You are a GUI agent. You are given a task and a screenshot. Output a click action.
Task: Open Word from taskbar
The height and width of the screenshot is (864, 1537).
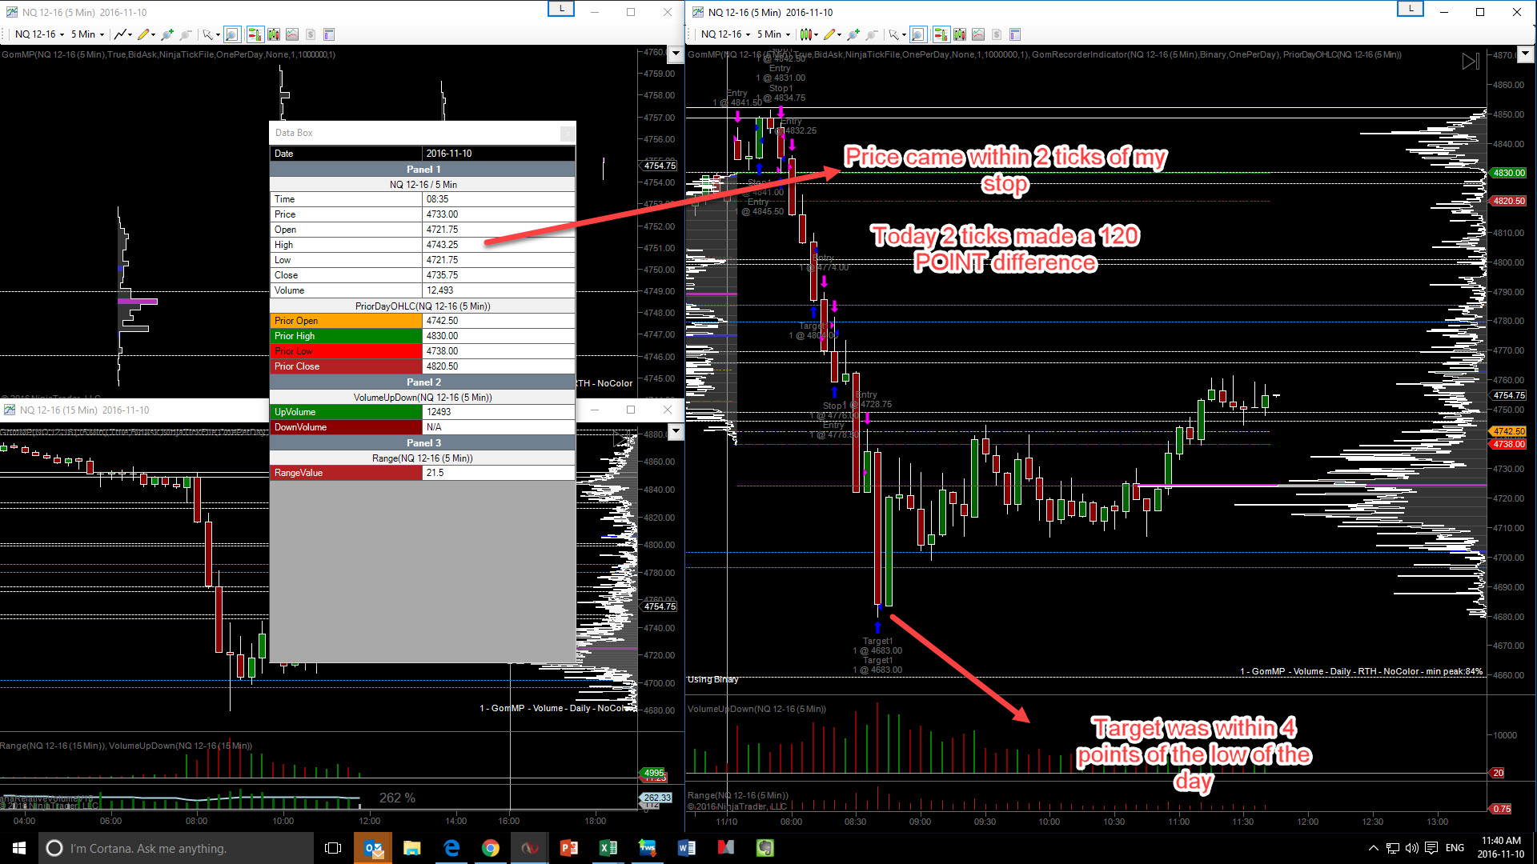pyautogui.click(x=687, y=848)
